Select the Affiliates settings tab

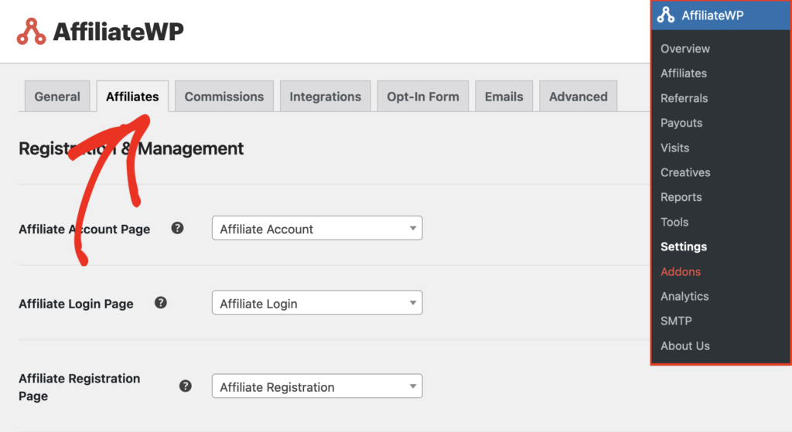coord(132,97)
